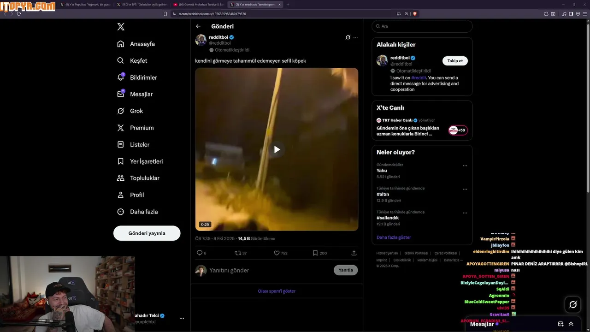
Task: Close the redditboi browser tab
Action: click(x=279, y=5)
